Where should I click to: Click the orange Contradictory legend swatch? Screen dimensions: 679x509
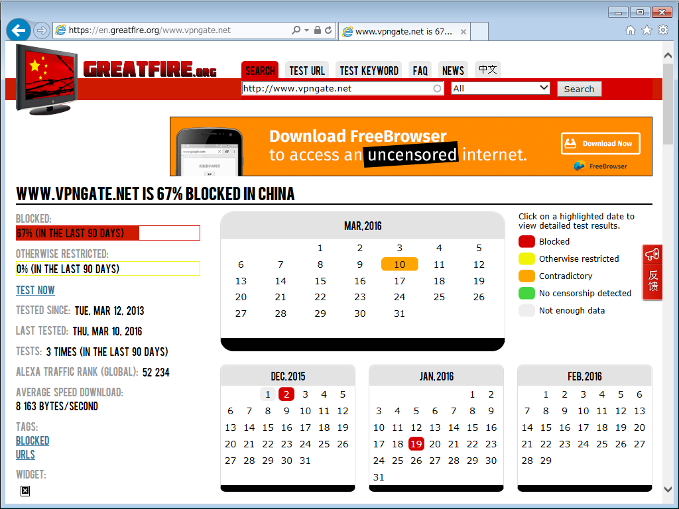click(x=526, y=276)
